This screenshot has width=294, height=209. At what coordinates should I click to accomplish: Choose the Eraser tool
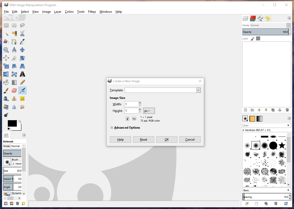[x=14, y=91]
